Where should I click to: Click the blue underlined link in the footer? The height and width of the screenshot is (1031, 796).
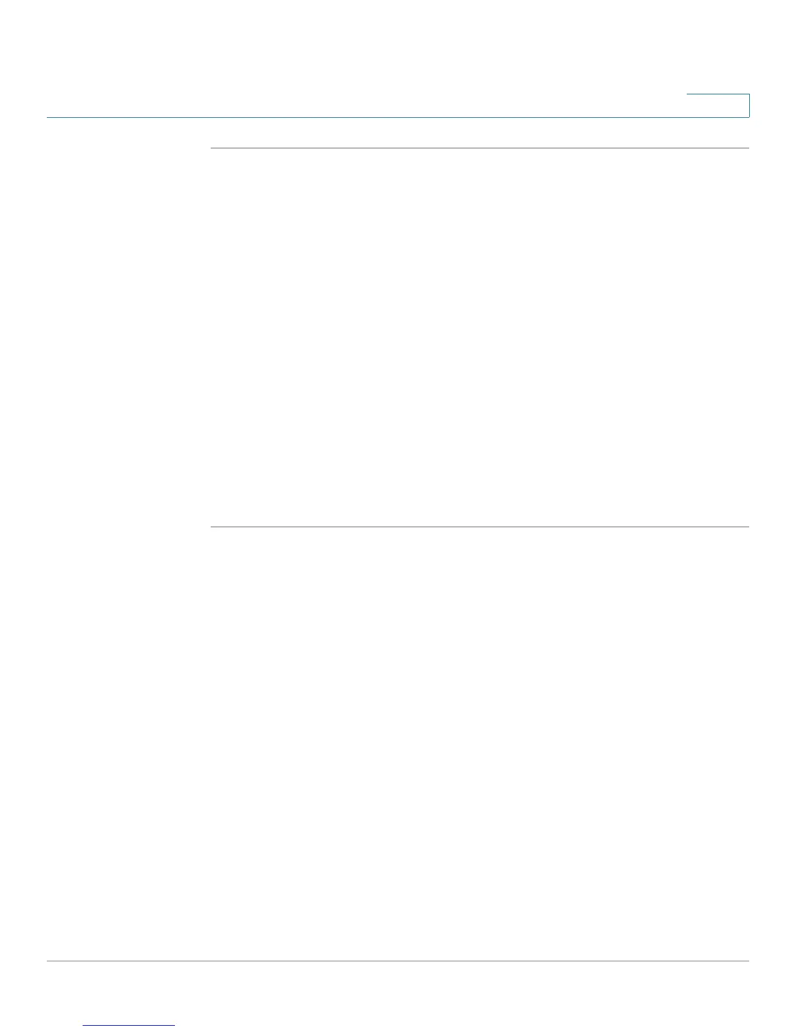point(129,1025)
